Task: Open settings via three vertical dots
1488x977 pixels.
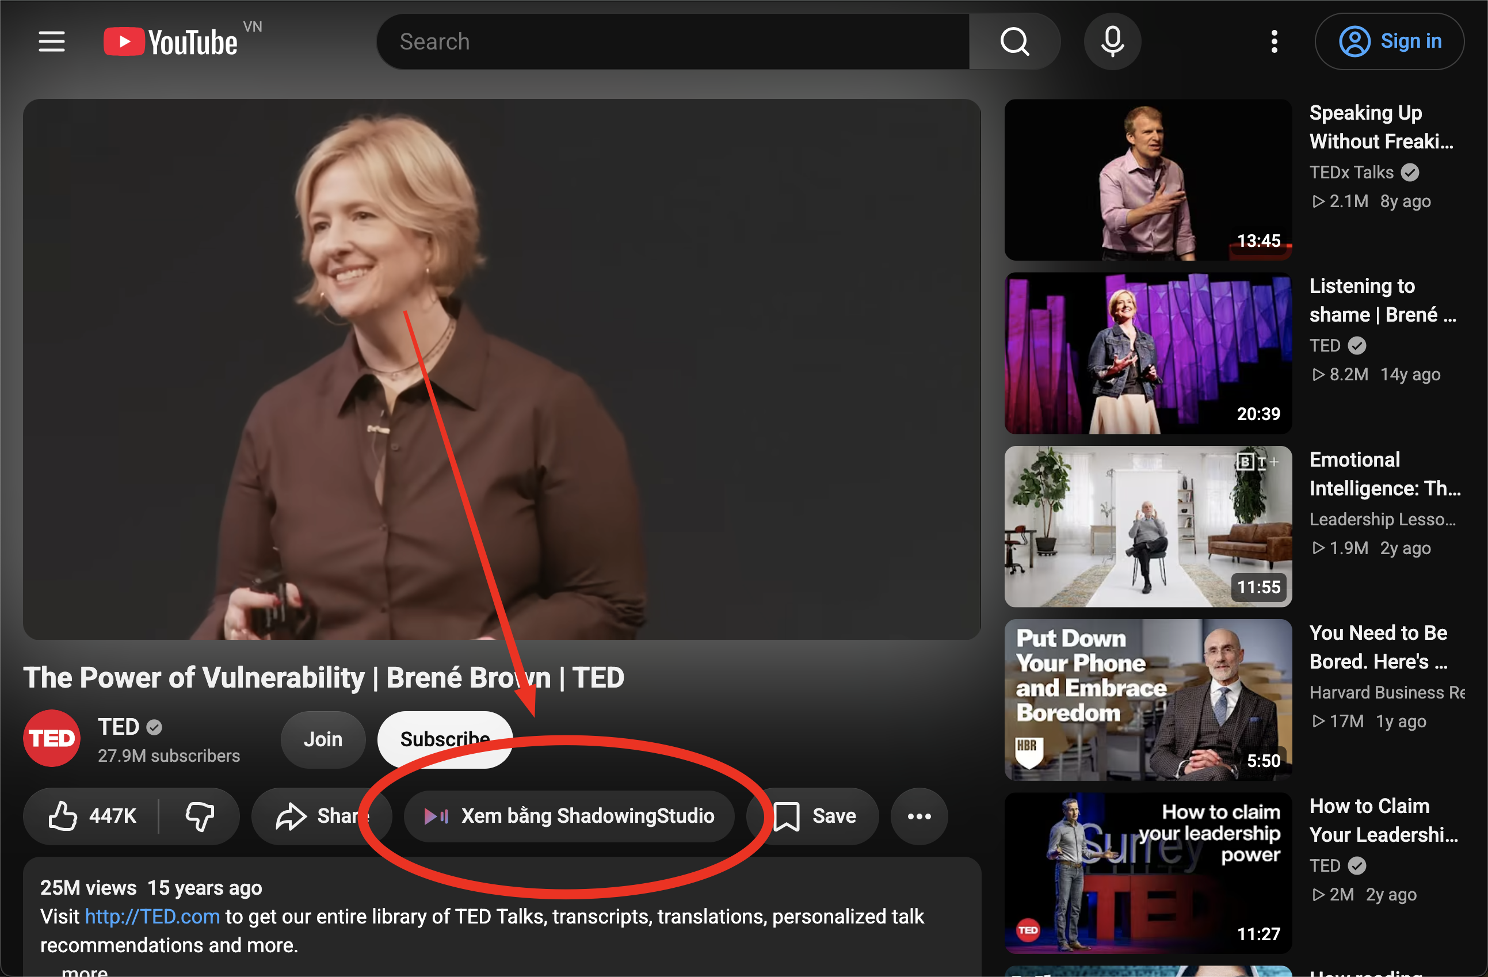Action: coord(1273,41)
